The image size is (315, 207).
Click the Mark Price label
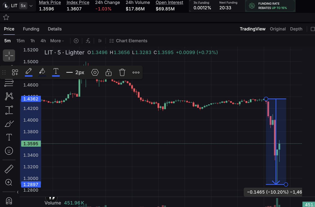tap(50, 3)
